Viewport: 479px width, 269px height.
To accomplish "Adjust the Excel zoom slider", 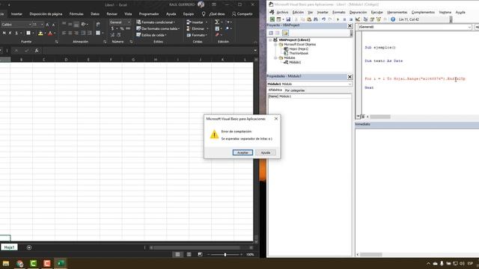I will pyautogui.click(x=225, y=254).
